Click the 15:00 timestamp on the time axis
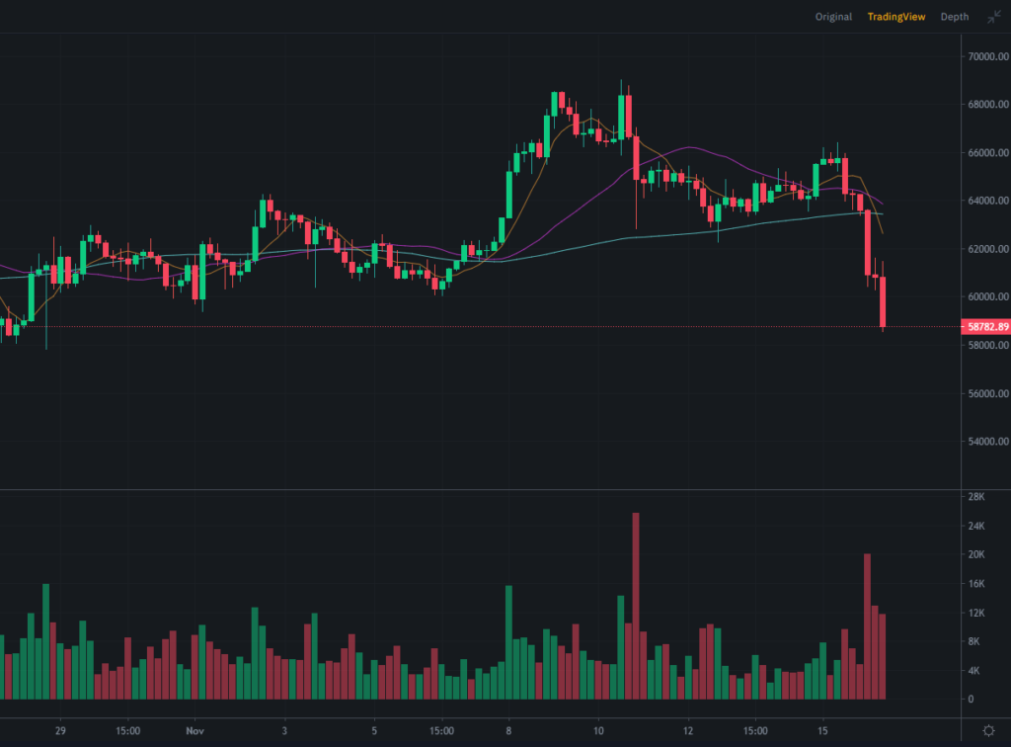 coord(126,731)
